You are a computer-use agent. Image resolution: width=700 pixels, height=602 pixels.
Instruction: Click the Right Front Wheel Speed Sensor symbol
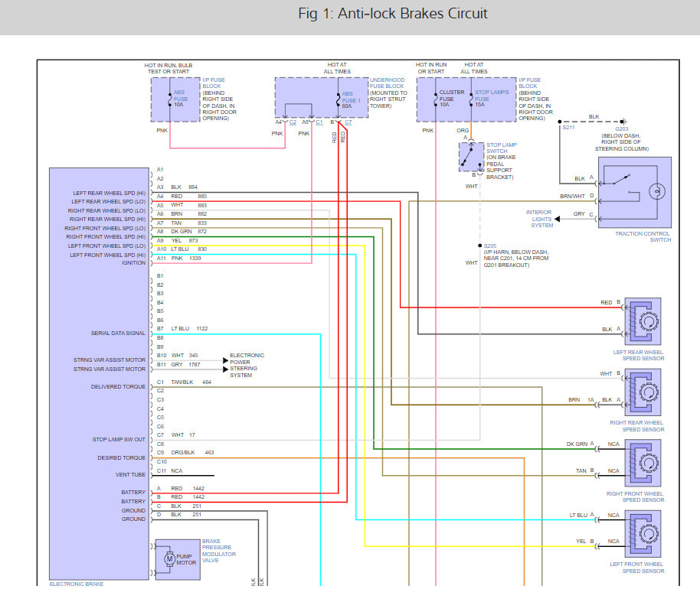coord(643,463)
